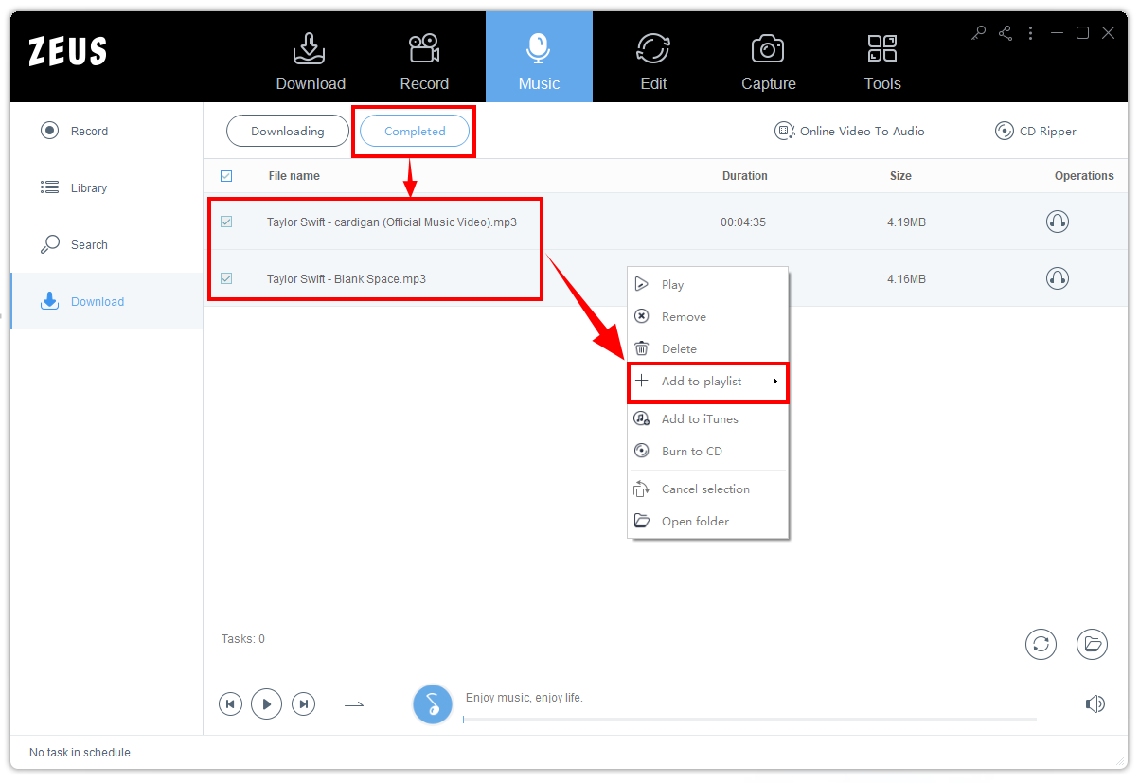Screen dimensions: 1139x783
Task: Click the share icon in title bar
Action: 1006,33
